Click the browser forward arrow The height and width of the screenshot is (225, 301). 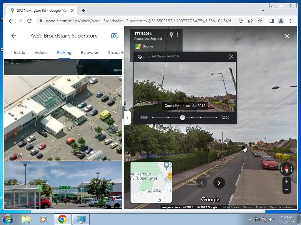point(20,21)
